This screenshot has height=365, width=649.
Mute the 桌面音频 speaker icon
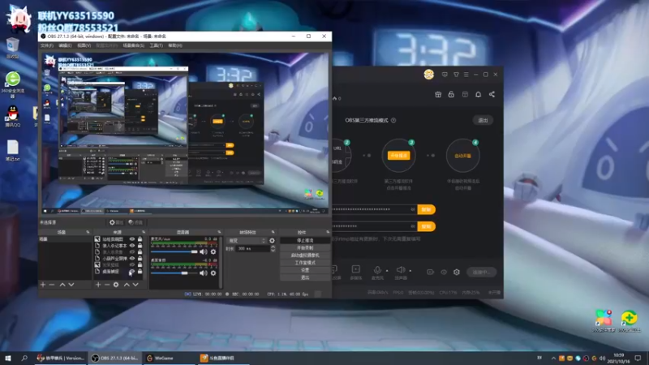[x=204, y=273]
